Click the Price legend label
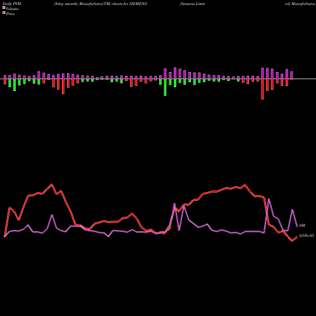The width and height of the screenshot is (316, 316). [10, 14]
